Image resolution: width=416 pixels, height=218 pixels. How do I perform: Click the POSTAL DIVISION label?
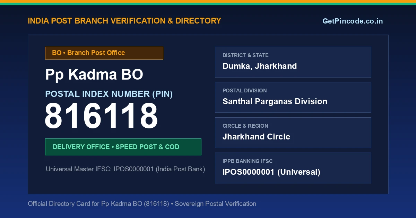coord(245,91)
